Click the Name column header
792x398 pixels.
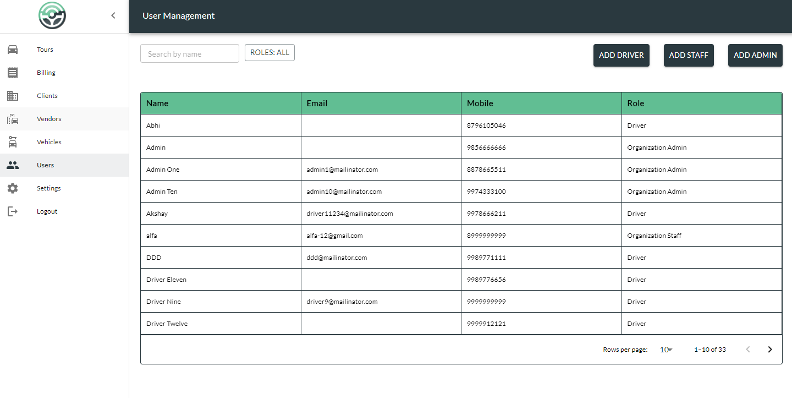point(221,103)
